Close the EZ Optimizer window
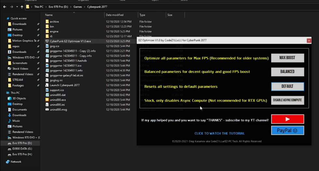 coord(309,41)
